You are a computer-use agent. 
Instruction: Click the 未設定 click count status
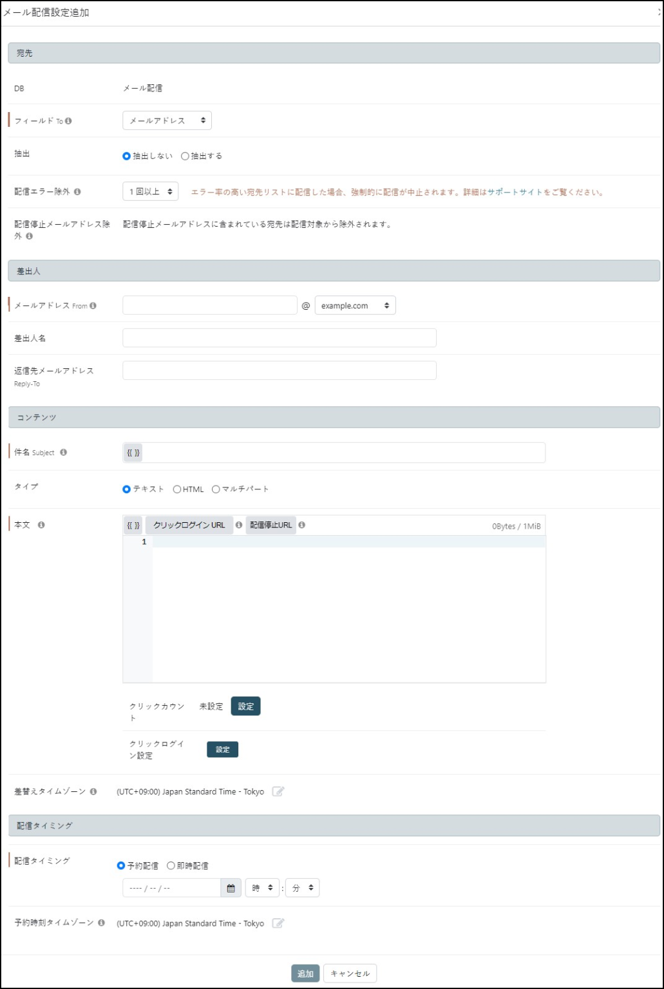point(211,706)
